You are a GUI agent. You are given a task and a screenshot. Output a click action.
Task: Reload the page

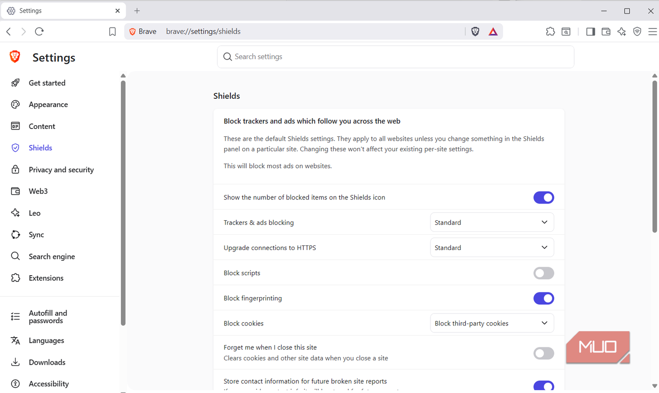point(39,32)
